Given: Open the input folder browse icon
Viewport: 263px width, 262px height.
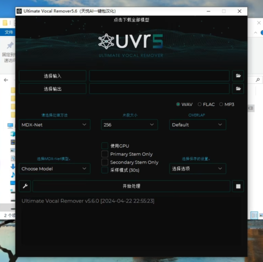Looking at the screenshot, I should (x=238, y=76).
